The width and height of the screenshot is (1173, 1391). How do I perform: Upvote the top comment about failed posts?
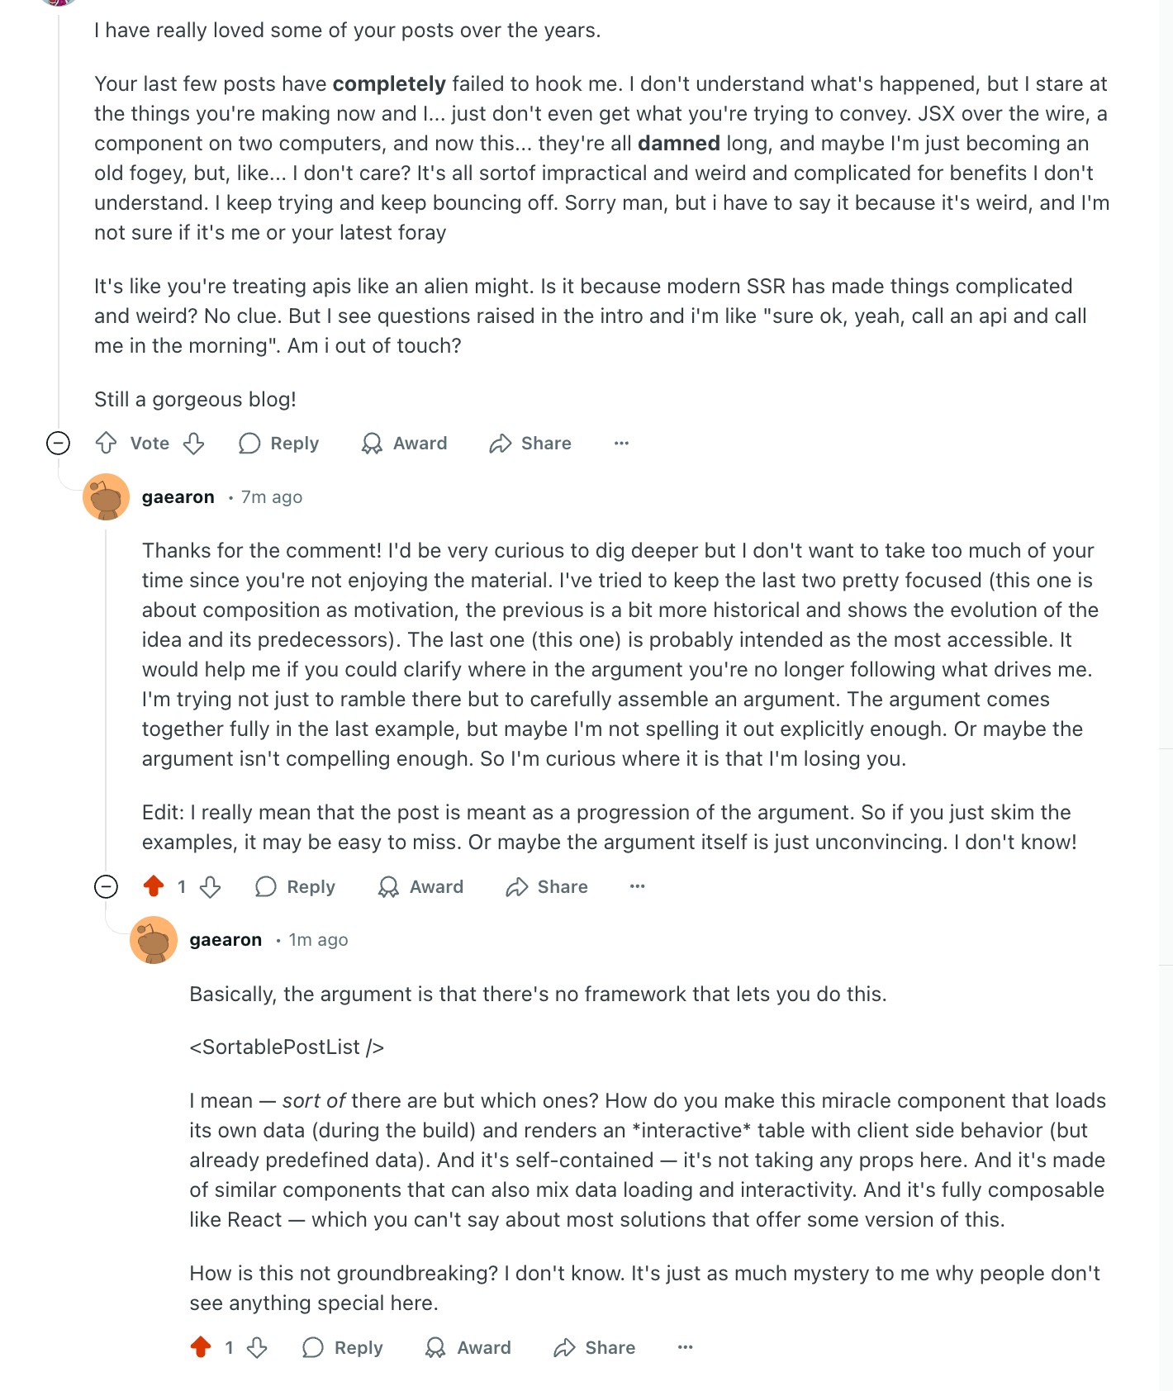106,444
